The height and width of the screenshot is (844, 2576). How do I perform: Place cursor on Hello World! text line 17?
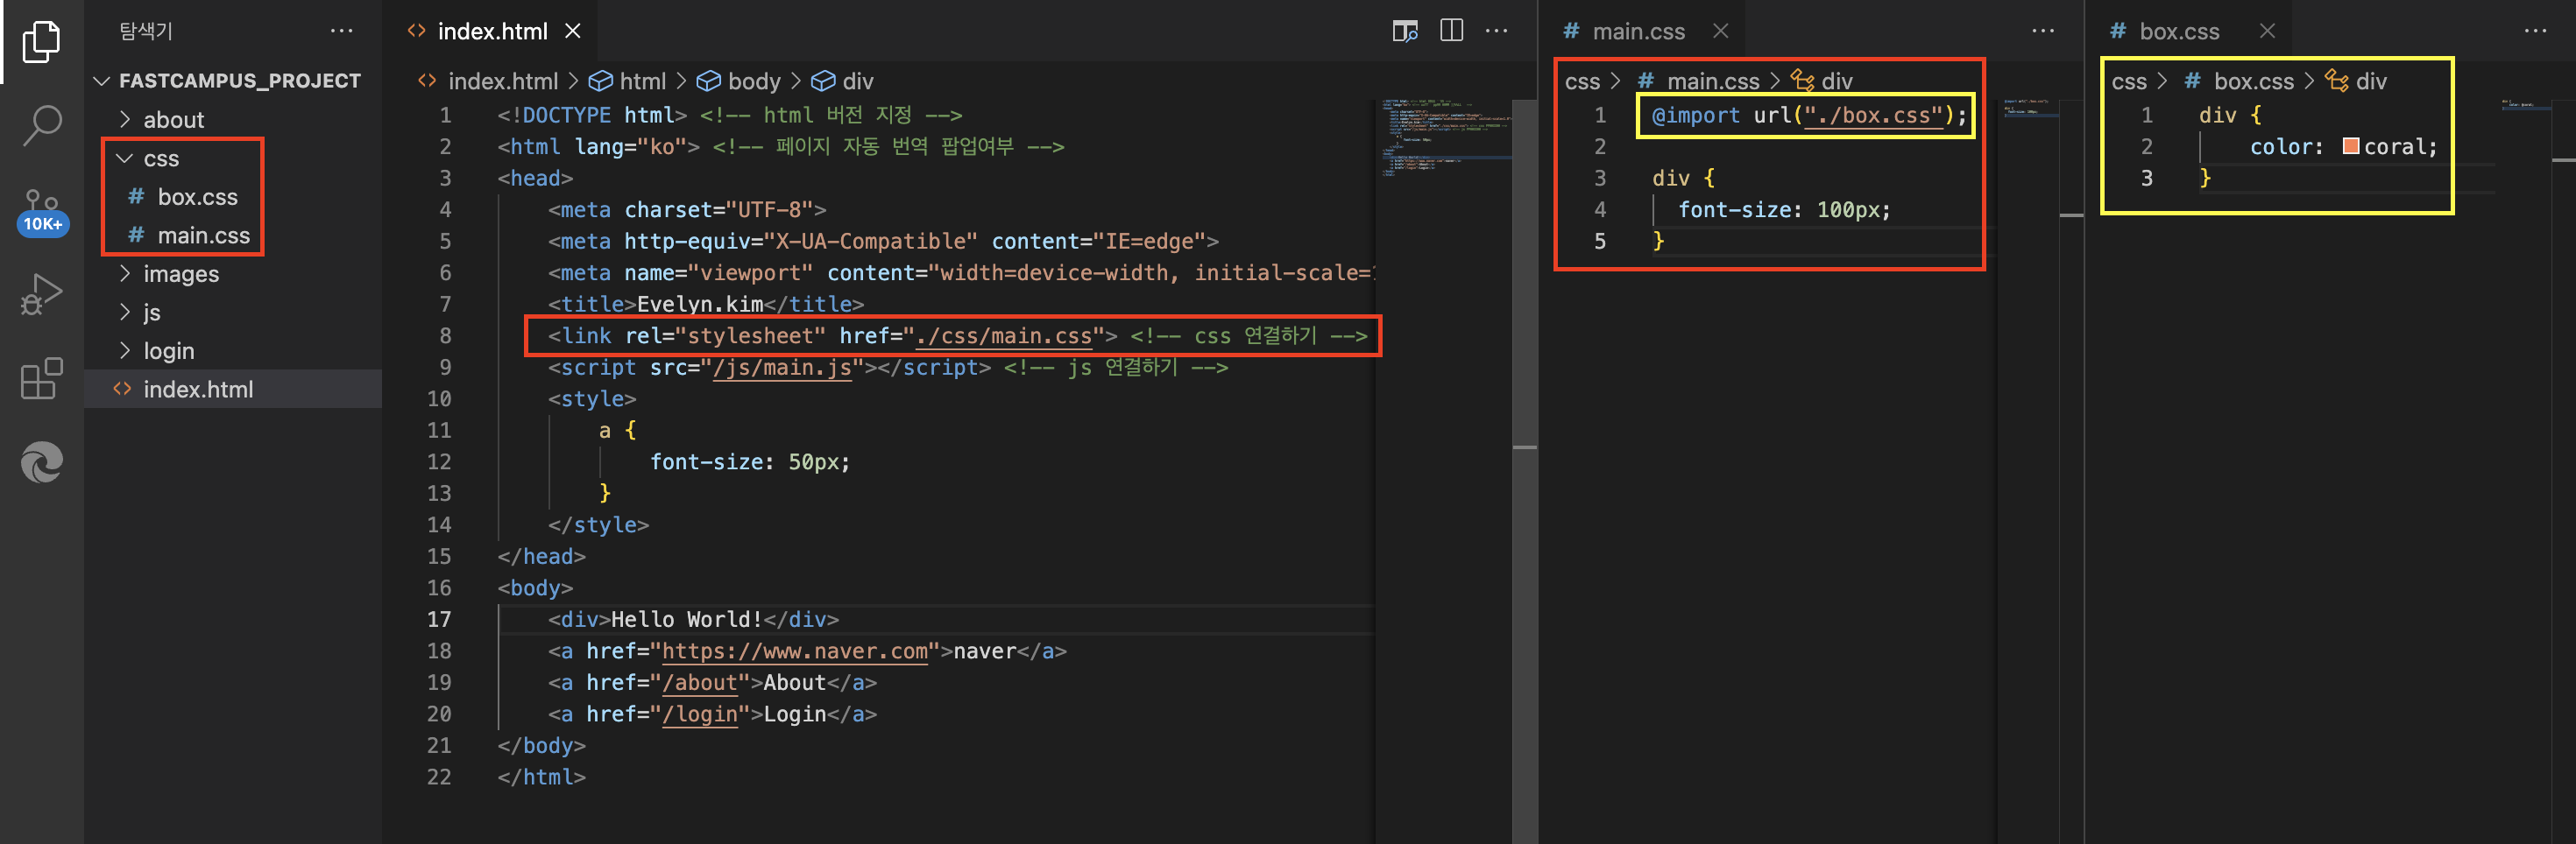click(x=686, y=619)
